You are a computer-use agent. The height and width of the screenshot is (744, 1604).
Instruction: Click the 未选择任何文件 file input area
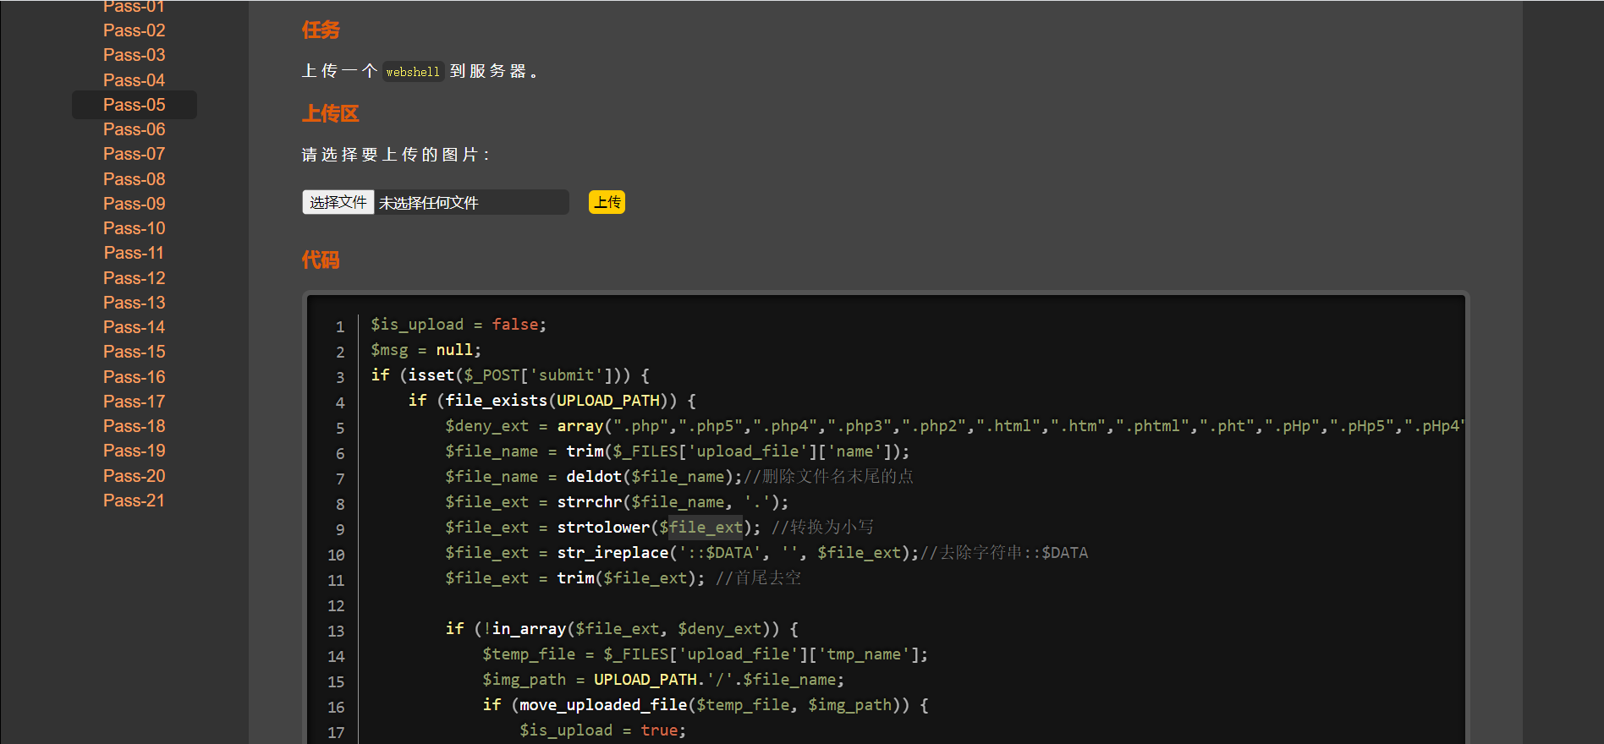(470, 203)
